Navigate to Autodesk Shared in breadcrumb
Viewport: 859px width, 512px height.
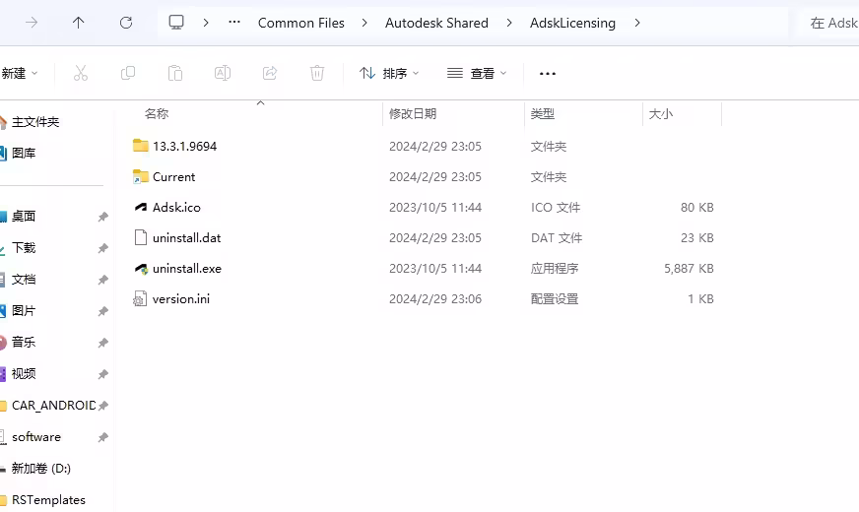click(x=436, y=23)
